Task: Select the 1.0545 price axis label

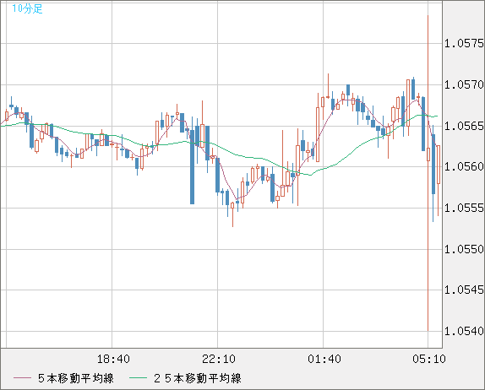Action: point(464,290)
